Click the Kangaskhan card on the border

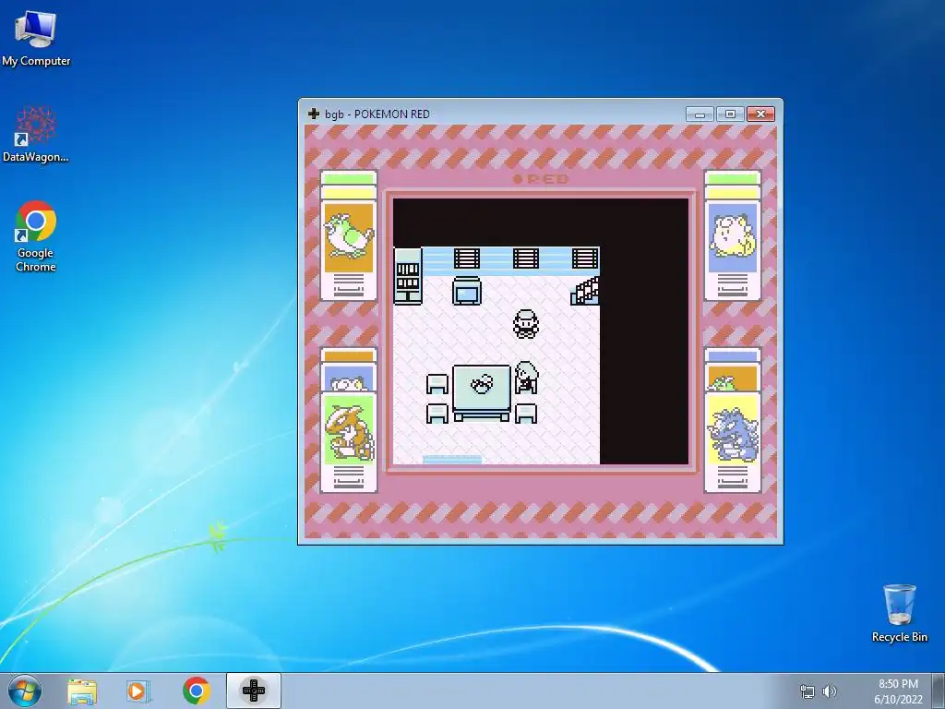click(x=348, y=442)
